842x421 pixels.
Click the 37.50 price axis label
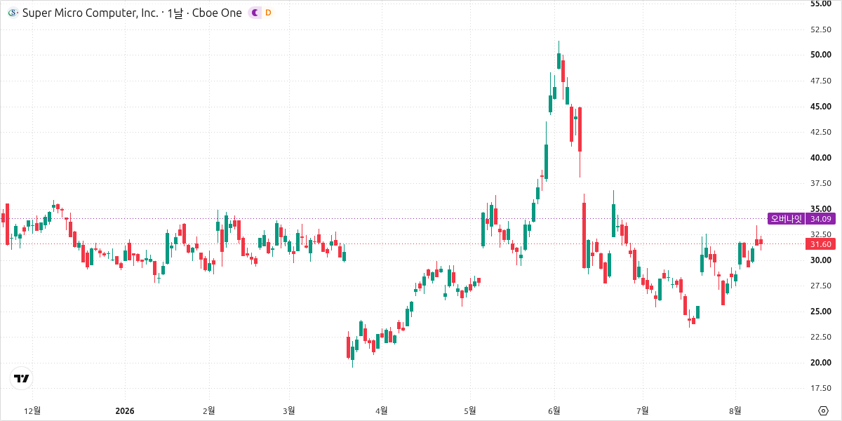click(x=820, y=183)
